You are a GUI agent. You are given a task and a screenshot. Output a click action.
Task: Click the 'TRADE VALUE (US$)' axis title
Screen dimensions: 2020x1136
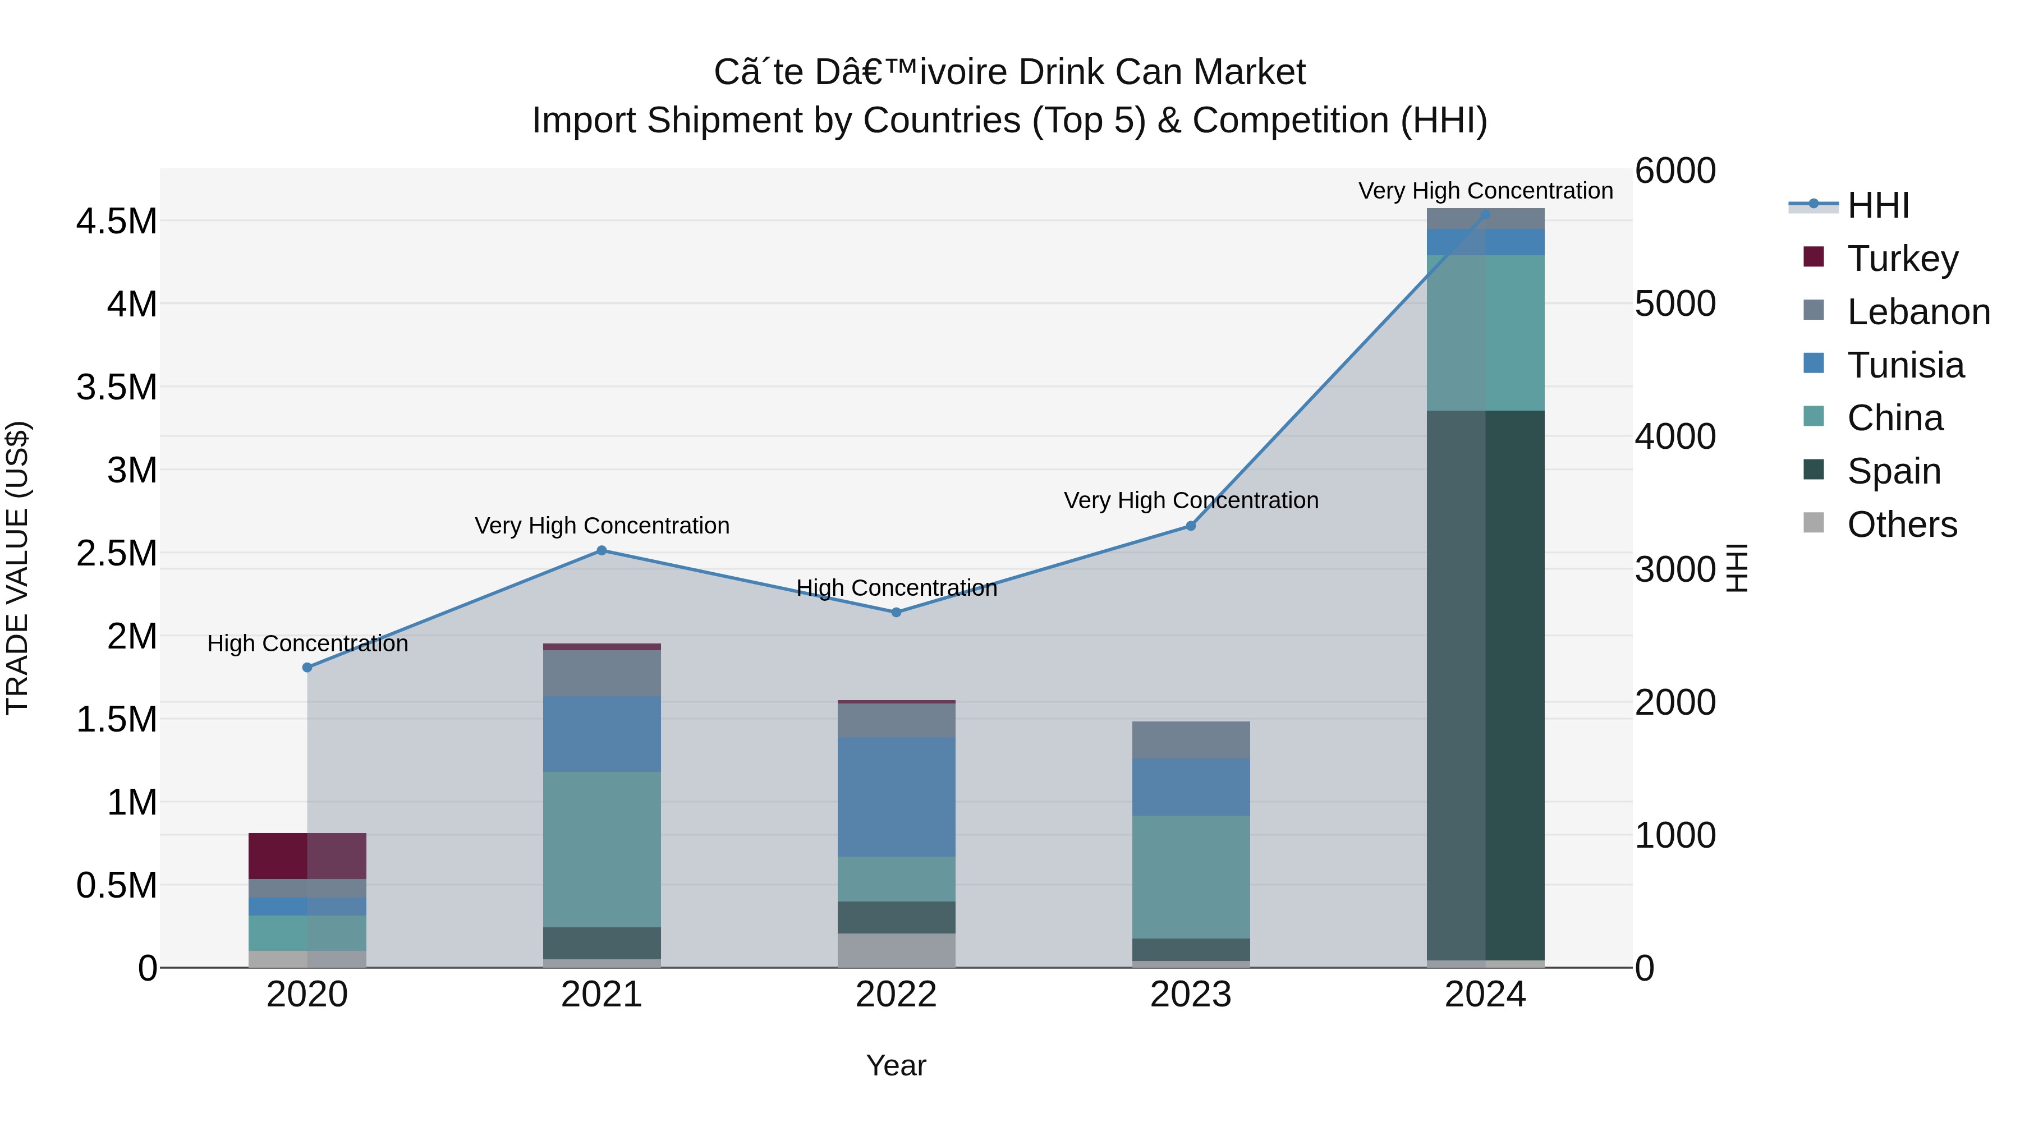pos(17,568)
